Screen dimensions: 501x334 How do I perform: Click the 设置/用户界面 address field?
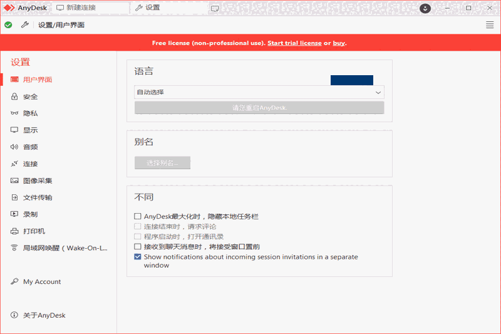[x=61, y=25]
